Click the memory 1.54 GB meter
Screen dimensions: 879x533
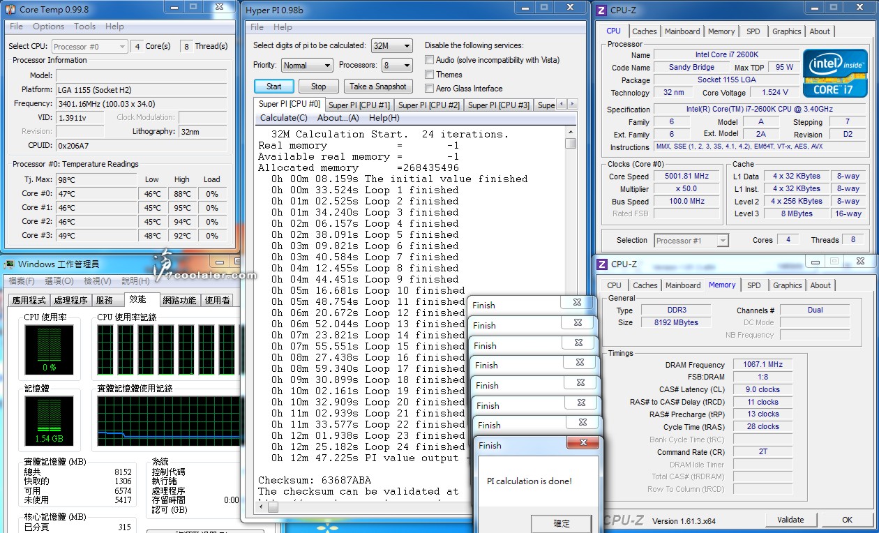49,421
